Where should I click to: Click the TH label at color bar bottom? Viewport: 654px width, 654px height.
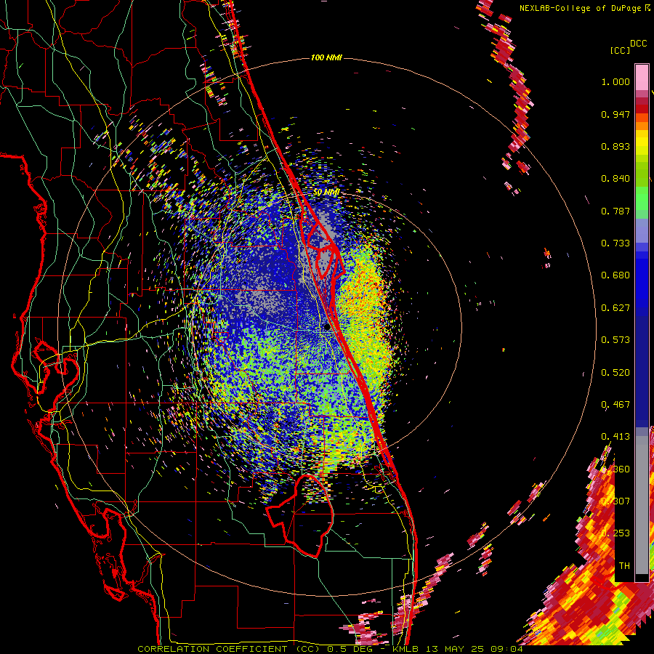(x=624, y=566)
